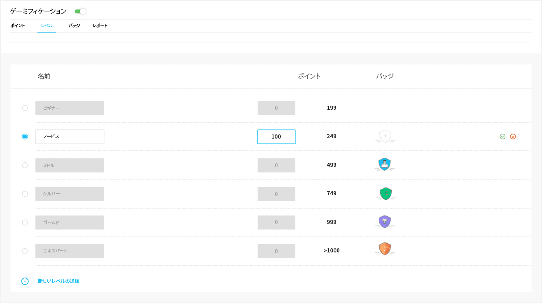Open the レポート tab
The image size is (542, 303).
pos(100,25)
